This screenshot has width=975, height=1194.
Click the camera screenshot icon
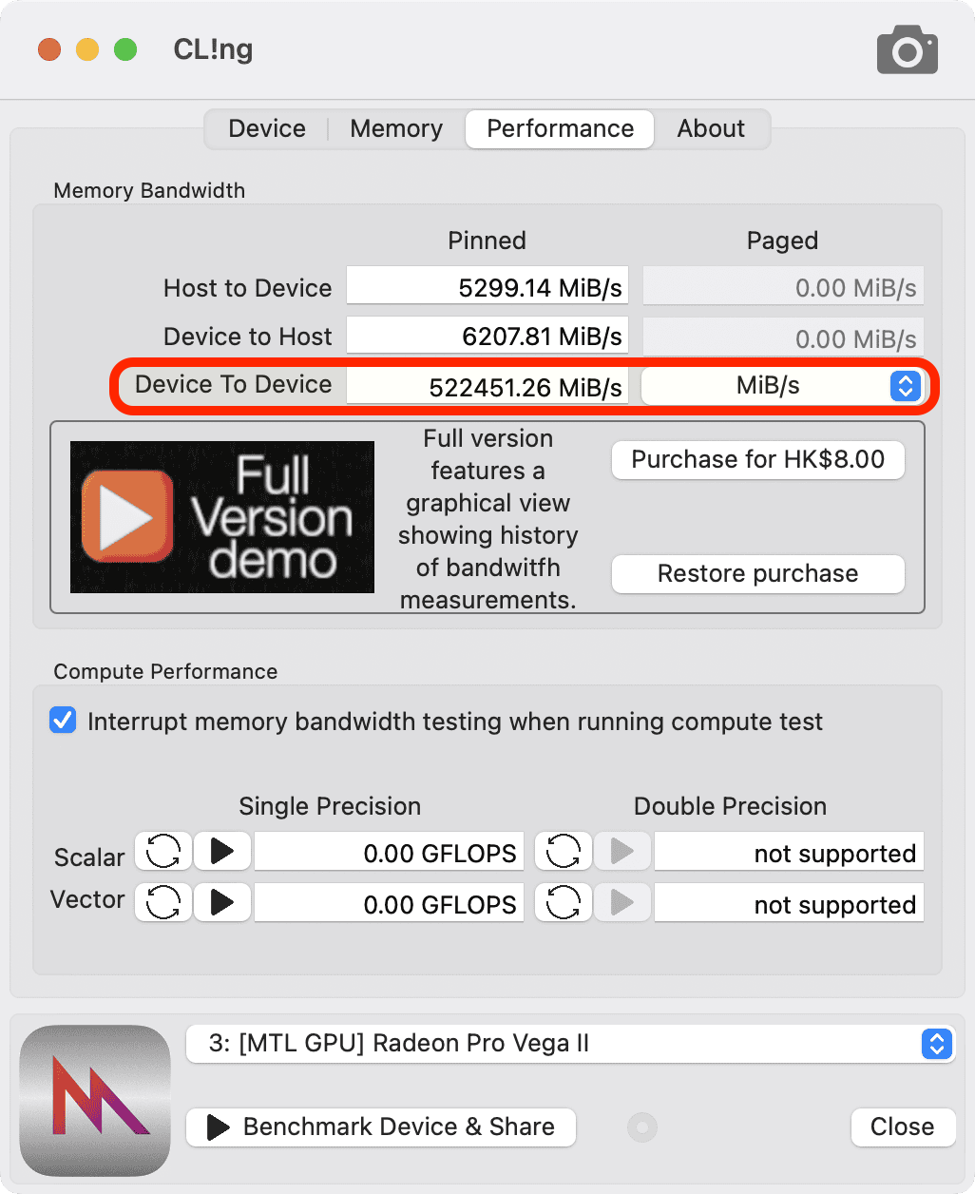(907, 51)
